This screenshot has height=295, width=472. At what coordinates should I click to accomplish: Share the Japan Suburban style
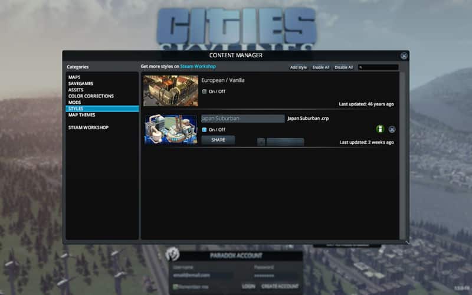pyautogui.click(x=218, y=140)
